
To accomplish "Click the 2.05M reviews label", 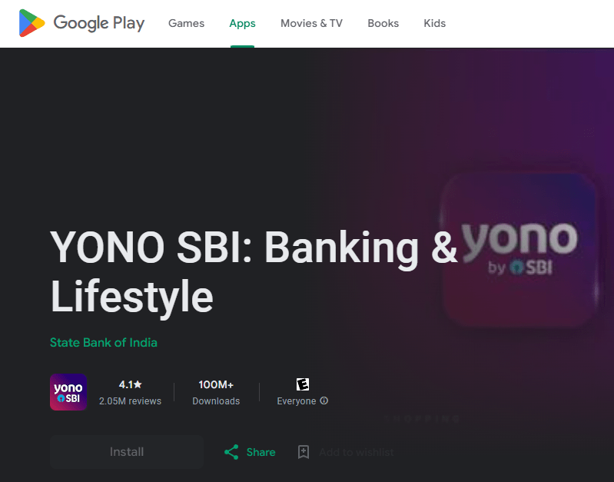I will [130, 401].
